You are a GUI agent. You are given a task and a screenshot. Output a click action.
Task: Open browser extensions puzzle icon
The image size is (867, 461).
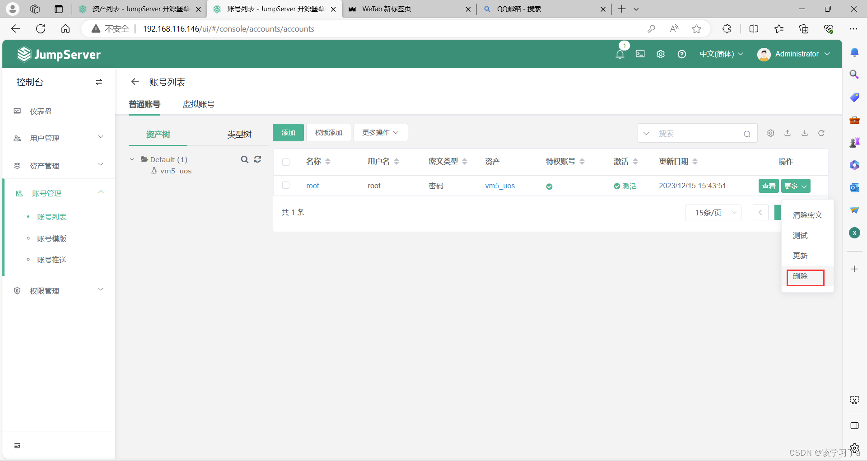[727, 29]
